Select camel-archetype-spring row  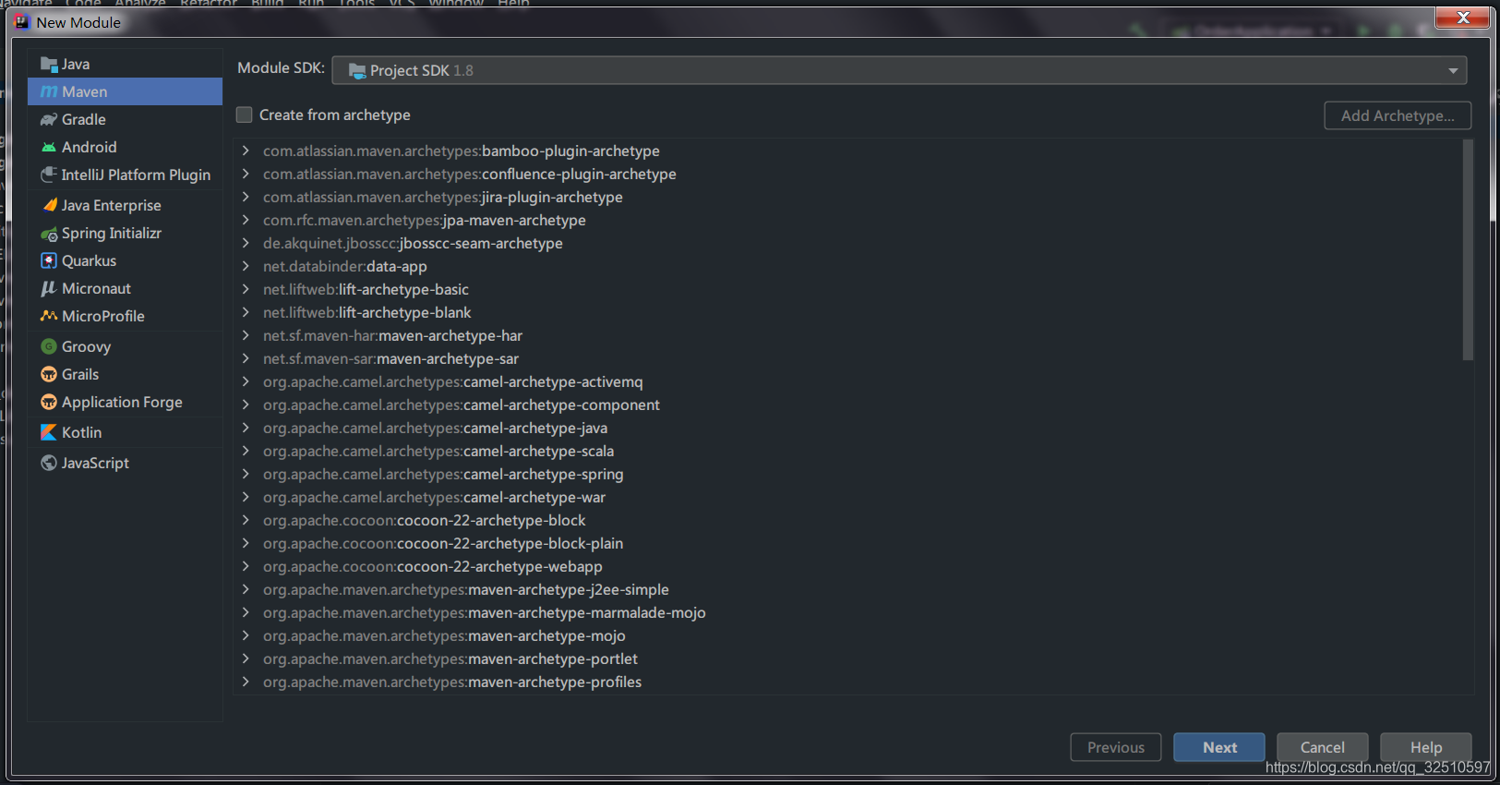pyautogui.click(x=847, y=474)
